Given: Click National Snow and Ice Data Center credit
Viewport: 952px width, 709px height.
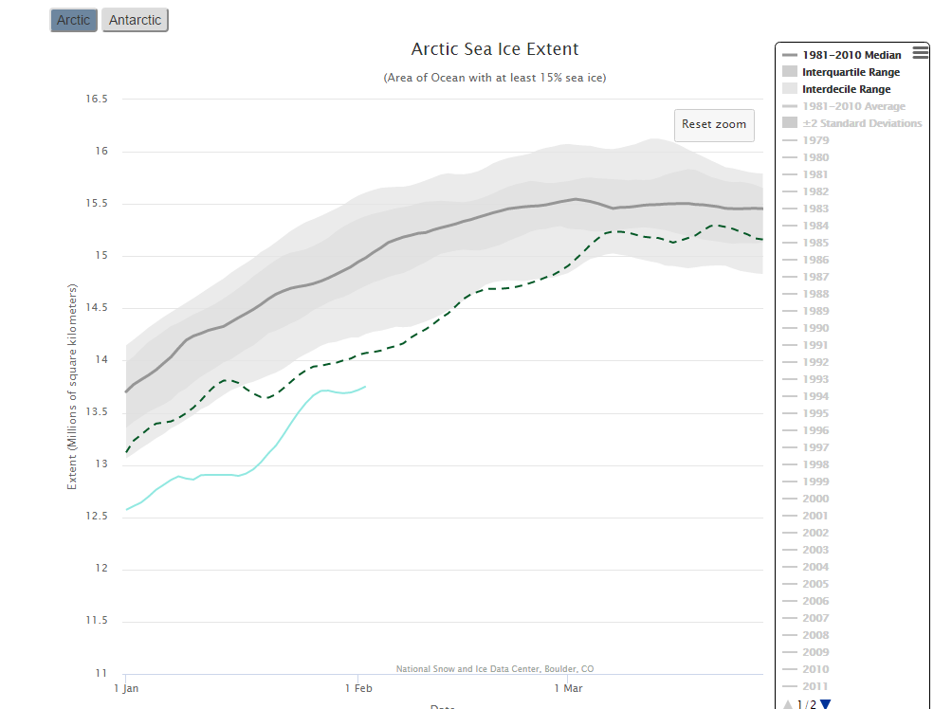Looking at the screenshot, I should click(x=495, y=669).
